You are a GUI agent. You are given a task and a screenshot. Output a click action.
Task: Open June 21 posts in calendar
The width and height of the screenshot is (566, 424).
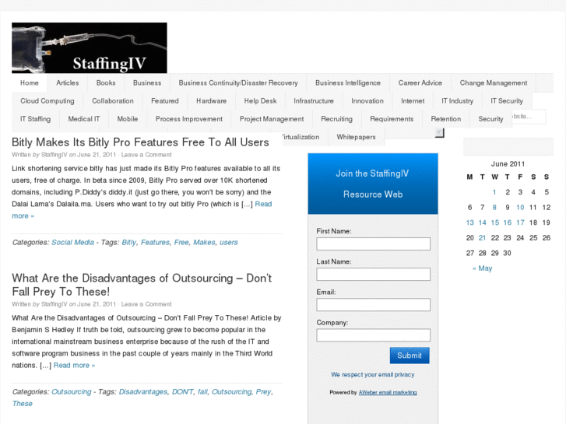(482, 238)
